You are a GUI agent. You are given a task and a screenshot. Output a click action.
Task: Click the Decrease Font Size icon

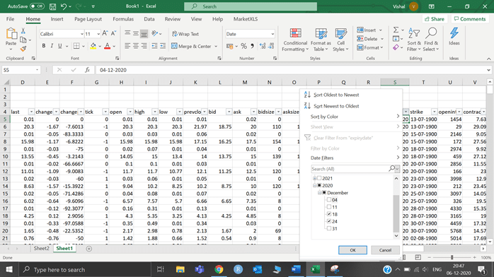pyautogui.click(x=113, y=33)
